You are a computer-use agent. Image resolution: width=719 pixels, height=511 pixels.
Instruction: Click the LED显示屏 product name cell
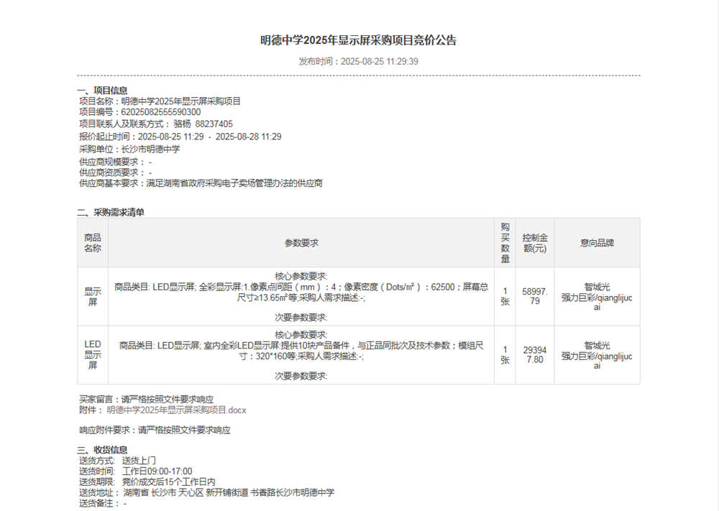(x=93, y=355)
